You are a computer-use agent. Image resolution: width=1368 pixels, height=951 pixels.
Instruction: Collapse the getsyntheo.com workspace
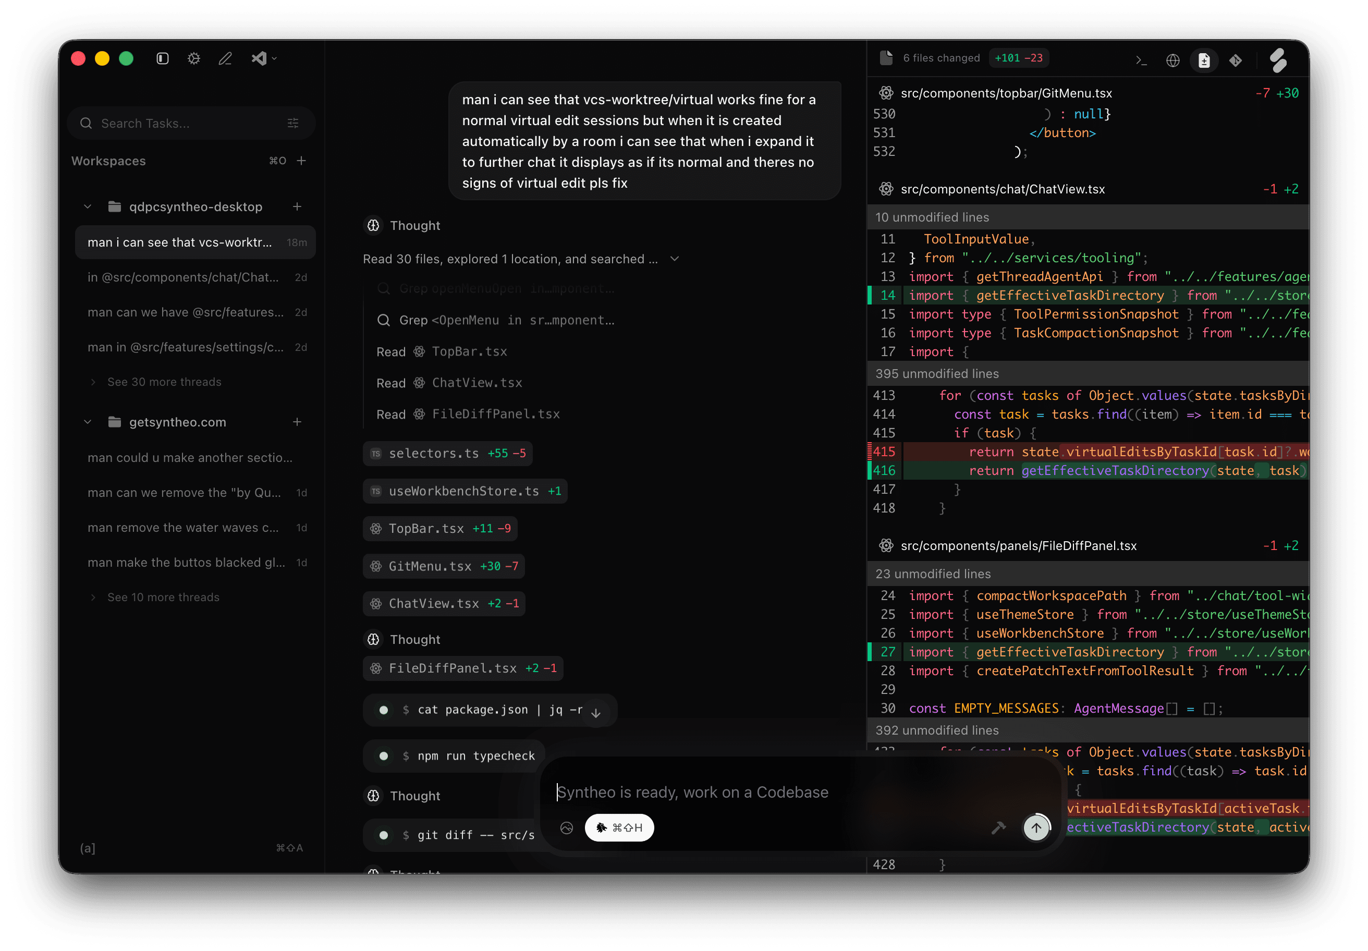(88, 422)
